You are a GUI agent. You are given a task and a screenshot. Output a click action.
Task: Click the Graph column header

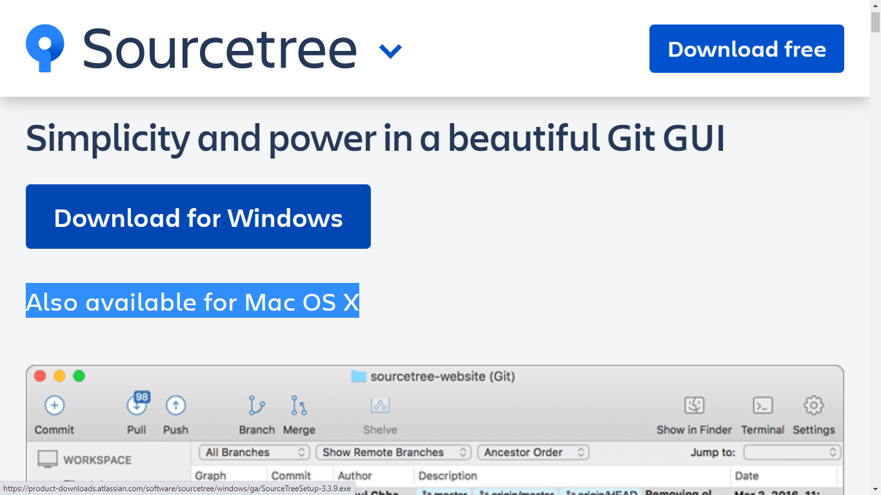(210, 476)
